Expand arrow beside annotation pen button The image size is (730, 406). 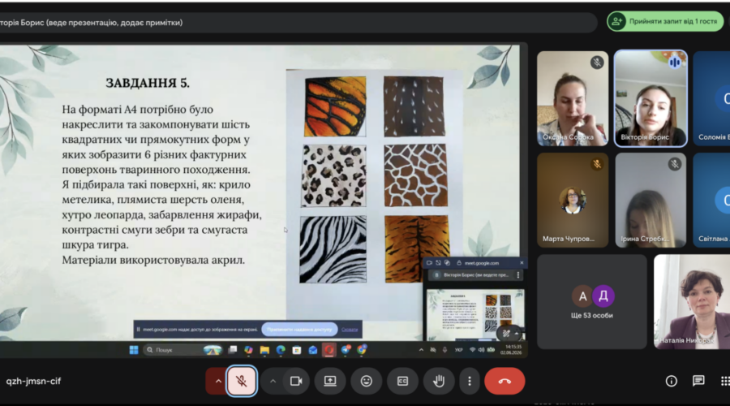517,333
